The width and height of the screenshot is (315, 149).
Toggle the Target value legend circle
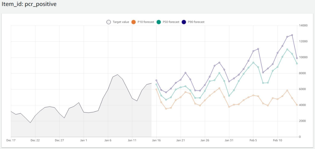pyautogui.click(x=109, y=22)
